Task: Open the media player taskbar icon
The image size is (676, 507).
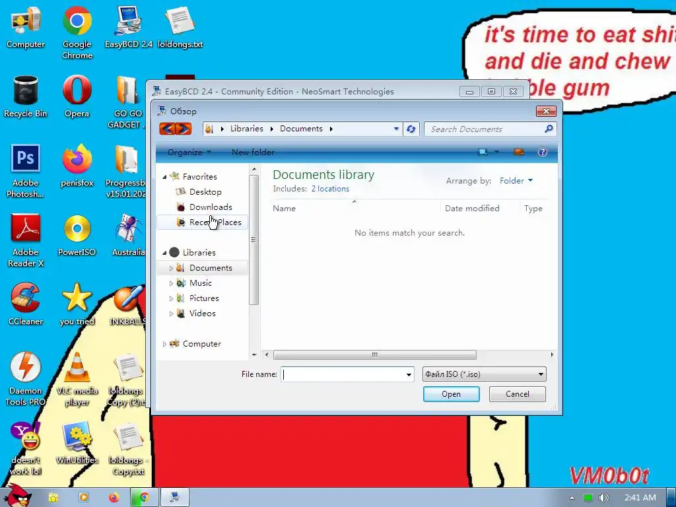Action: coord(84,498)
